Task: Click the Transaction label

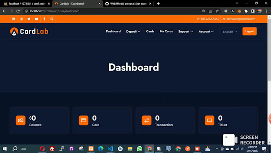Action: (164, 125)
